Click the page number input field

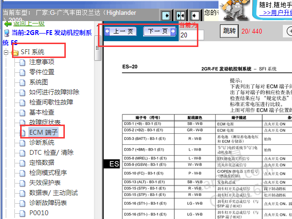click(192, 35)
